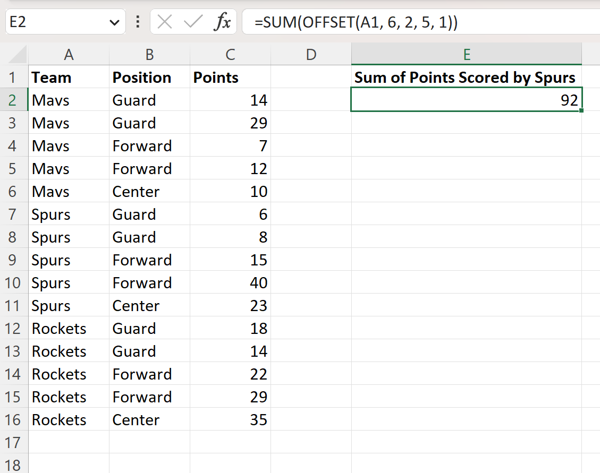Viewport: 600px width, 473px height.
Task: Select the Team header cell
Action: [x=69, y=78]
